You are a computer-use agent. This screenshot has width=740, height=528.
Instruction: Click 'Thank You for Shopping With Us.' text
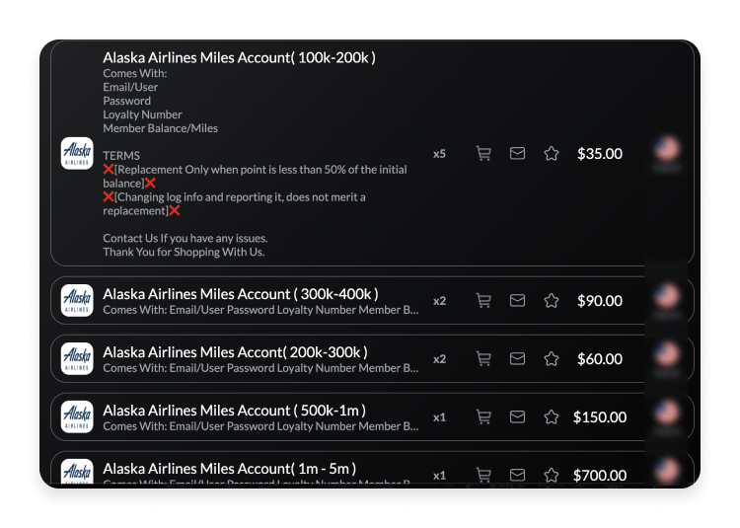coord(185,252)
